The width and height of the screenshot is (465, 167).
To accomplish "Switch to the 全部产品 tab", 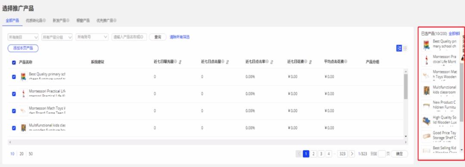I will pos(12,21).
